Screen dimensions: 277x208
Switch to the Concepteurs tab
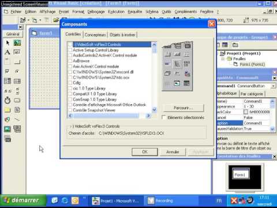pos(95,35)
